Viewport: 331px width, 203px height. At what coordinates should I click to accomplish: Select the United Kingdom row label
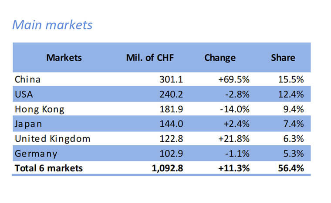coord(52,139)
